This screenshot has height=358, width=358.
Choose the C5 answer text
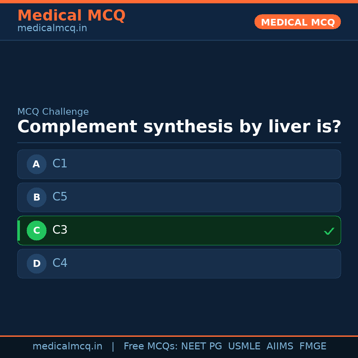pos(60,197)
